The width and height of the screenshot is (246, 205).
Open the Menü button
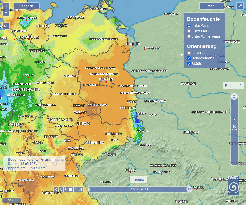(x=212, y=6)
